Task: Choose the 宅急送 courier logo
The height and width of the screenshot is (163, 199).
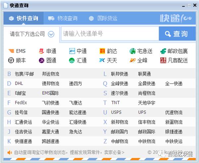Action: (132, 51)
